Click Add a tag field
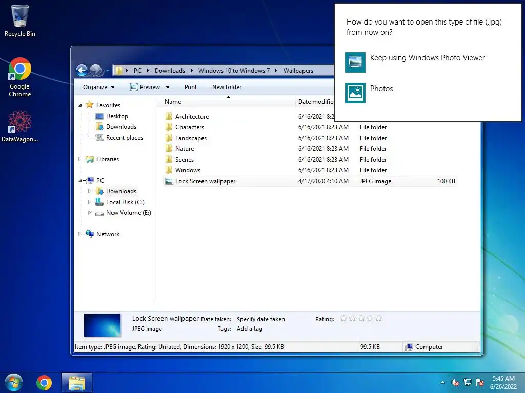This screenshot has width=525, height=393. (x=250, y=329)
